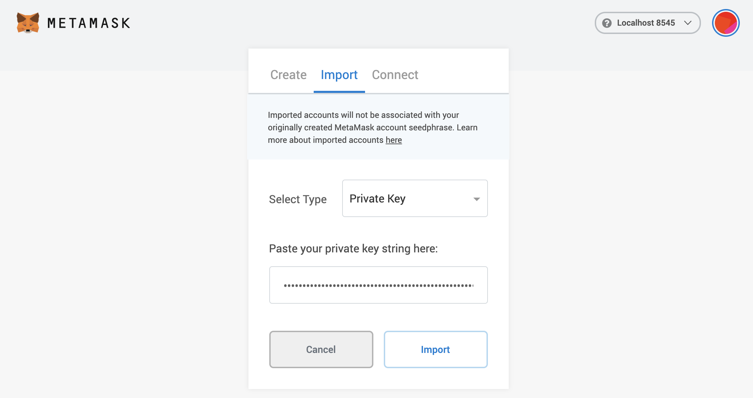Click the Cancel button

[x=321, y=349]
